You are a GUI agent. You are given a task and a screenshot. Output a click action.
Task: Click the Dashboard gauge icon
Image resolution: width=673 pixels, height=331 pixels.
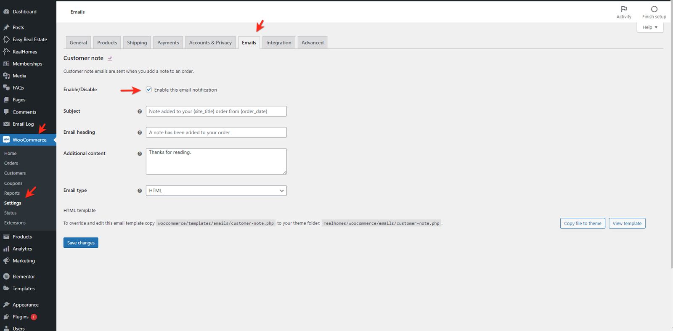pyautogui.click(x=6, y=12)
